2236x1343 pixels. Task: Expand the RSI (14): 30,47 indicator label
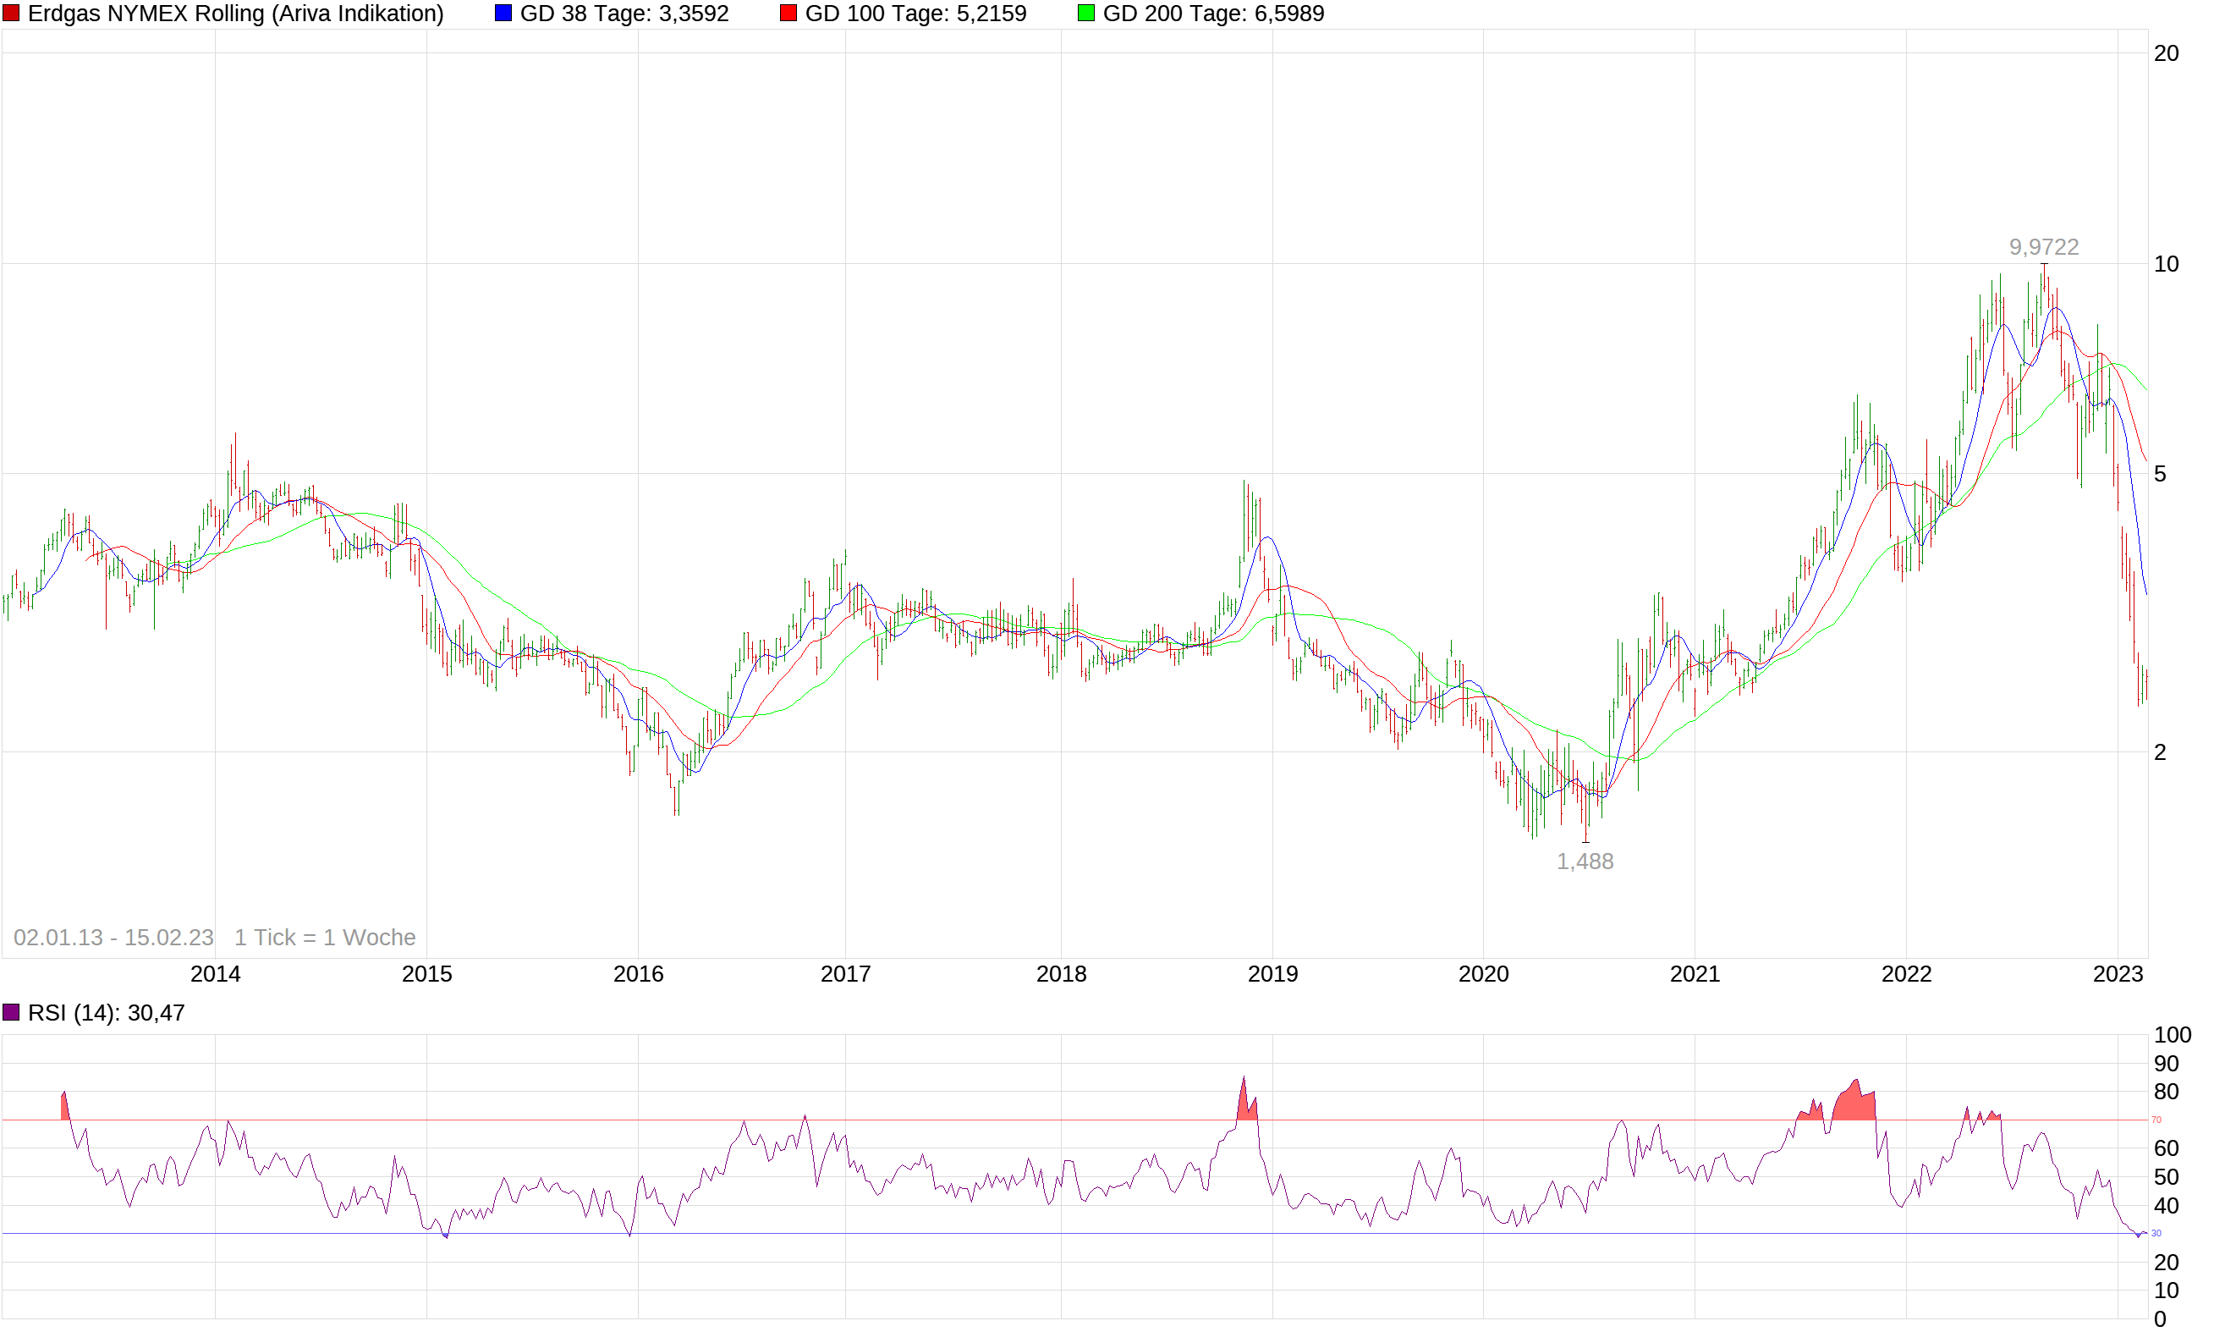coord(107,1013)
